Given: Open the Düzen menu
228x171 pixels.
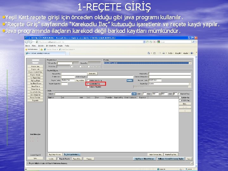Looking at the screenshot, I should click(34, 46).
